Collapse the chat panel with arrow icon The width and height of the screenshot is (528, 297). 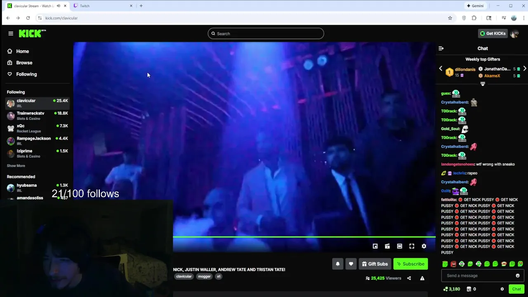441,48
